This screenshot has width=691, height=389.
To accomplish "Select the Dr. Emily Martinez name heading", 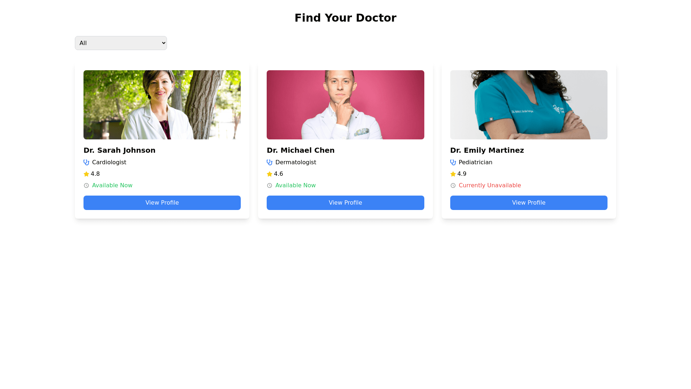I will pos(487,150).
